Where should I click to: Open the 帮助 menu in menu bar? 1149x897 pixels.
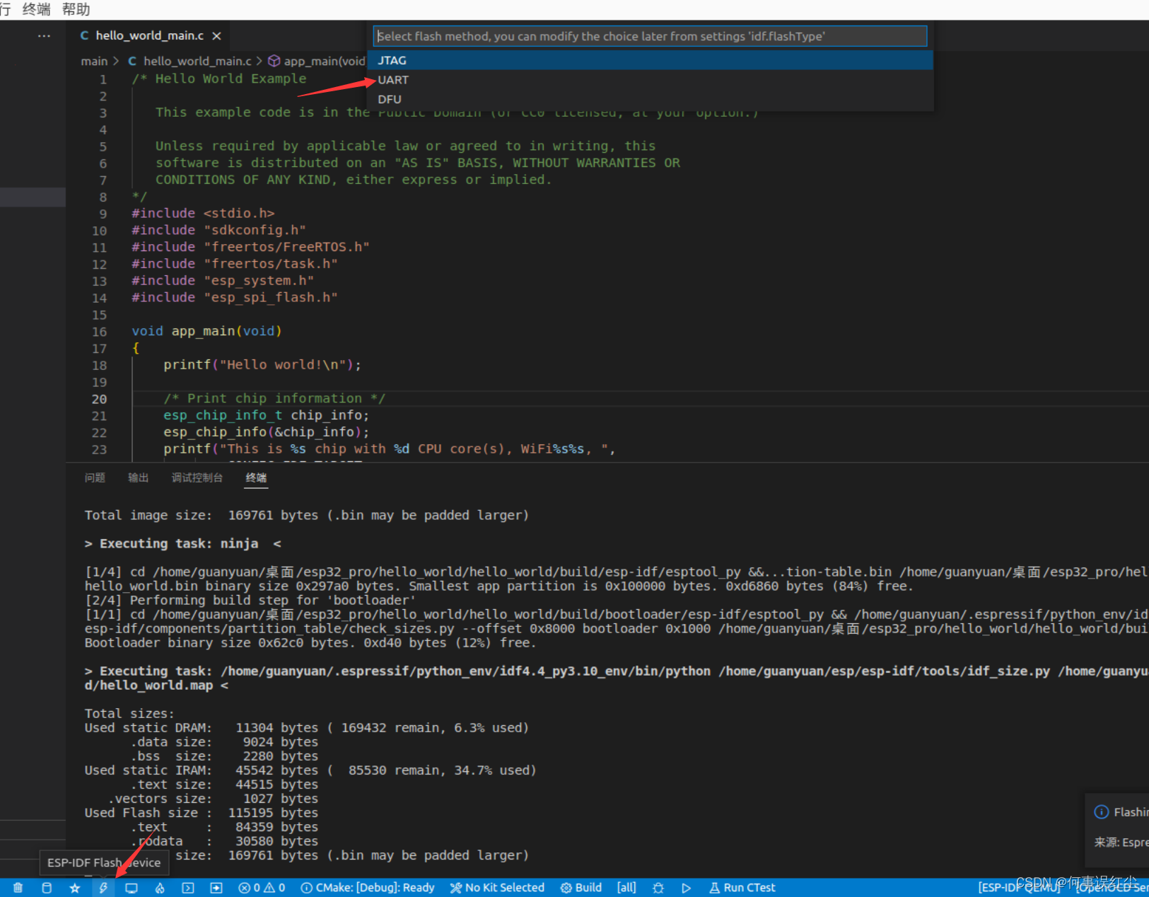[76, 9]
